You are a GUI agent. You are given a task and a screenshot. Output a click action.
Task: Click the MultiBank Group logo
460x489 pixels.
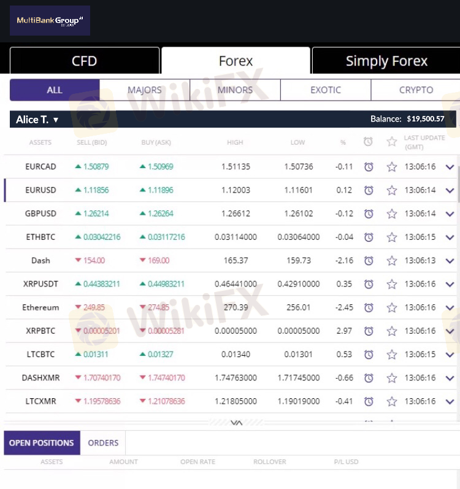pos(50,20)
